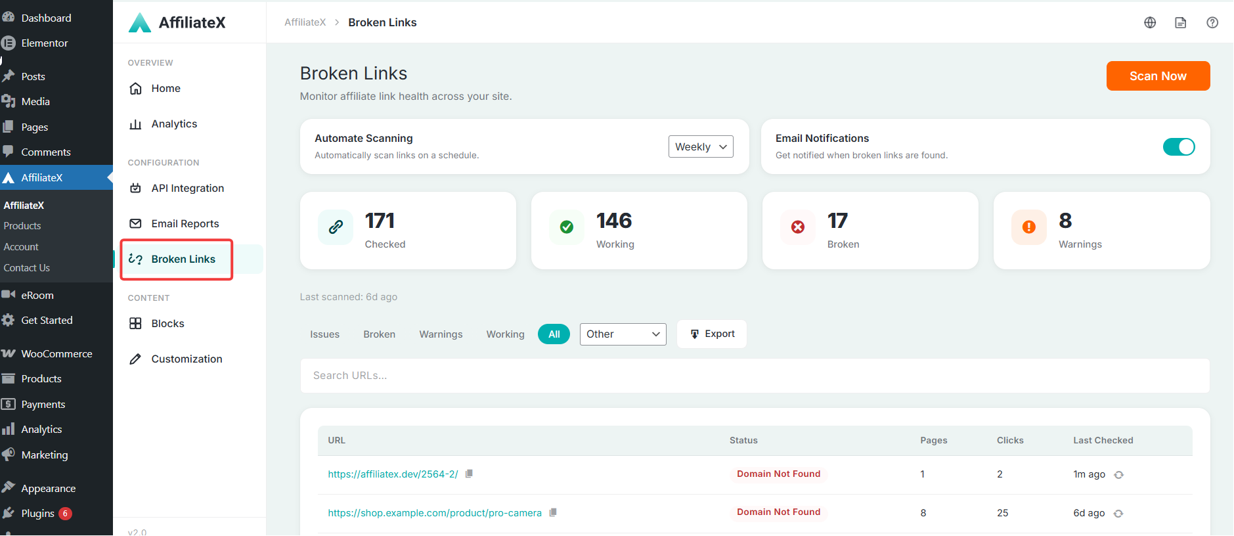Export the broken links list
The height and width of the screenshot is (536, 1234).
pos(712,334)
